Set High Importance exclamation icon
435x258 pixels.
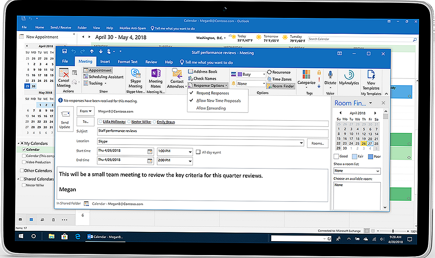coord(319,79)
